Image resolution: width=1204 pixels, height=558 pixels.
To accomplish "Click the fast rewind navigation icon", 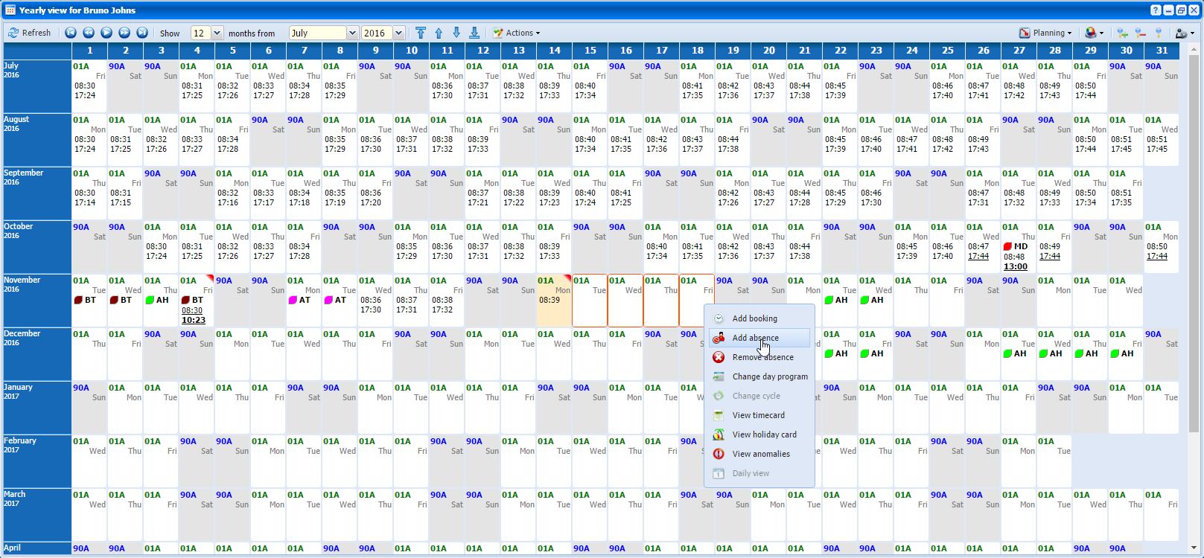I will coord(89,33).
